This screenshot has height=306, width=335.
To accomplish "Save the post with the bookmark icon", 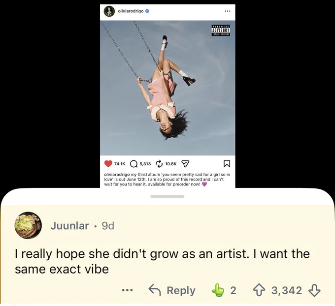I will point(227,164).
